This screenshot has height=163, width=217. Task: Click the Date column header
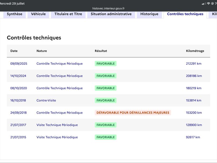pyautogui.click(x=14, y=51)
